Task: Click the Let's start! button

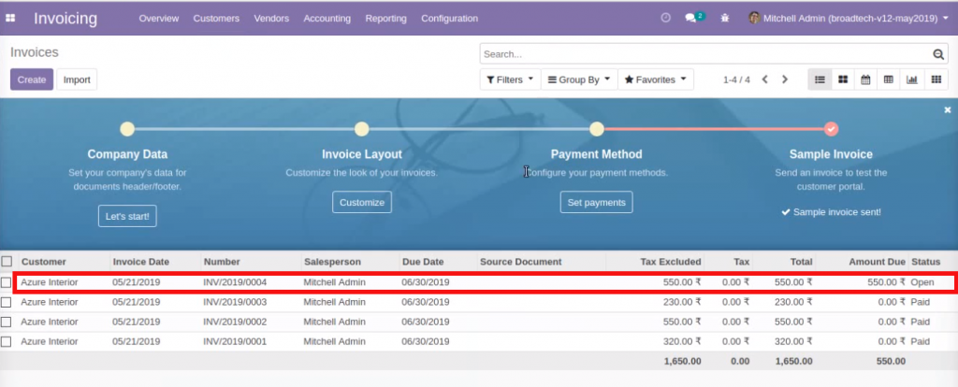Action: (x=127, y=216)
